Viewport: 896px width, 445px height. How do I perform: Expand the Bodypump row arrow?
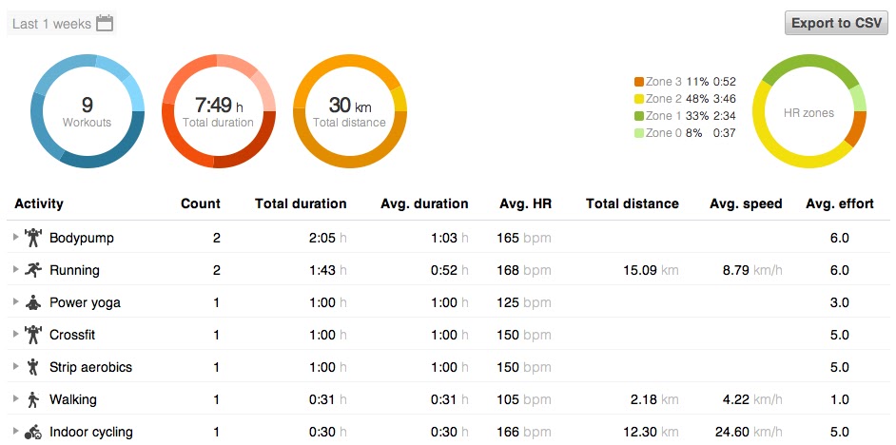click(x=15, y=238)
